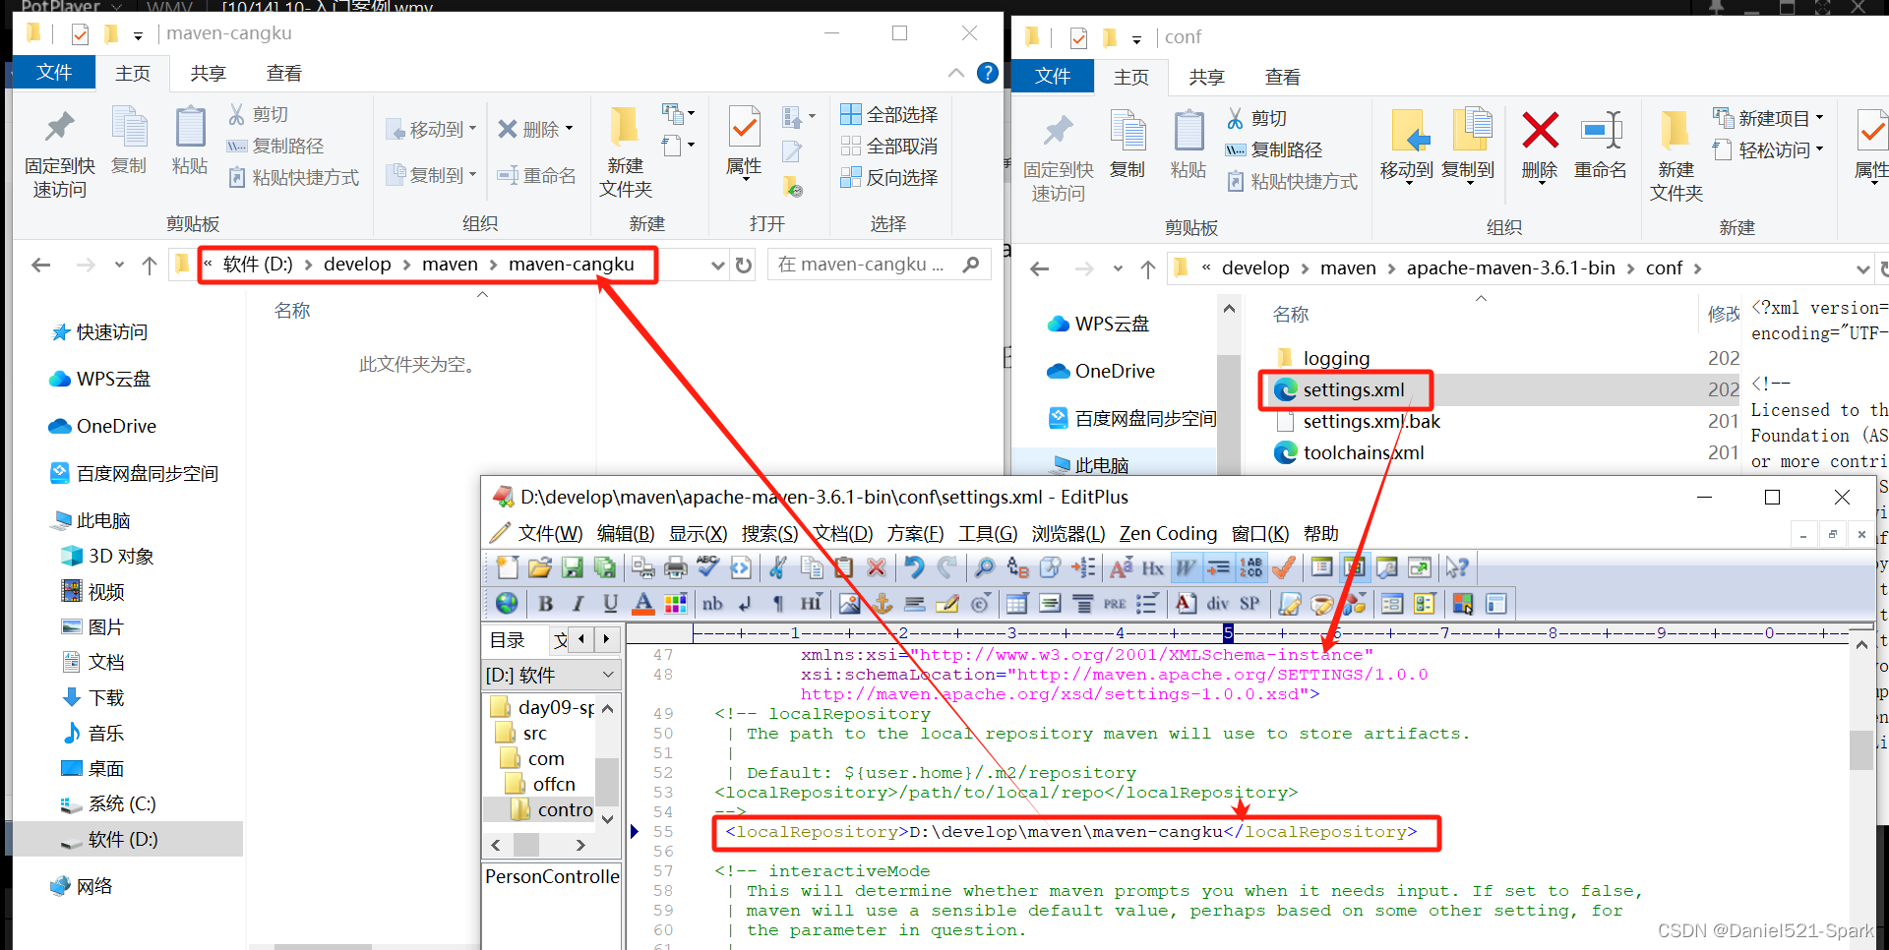
Task: Click the div tag icon in HTML toolbar
Action: pyautogui.click(x=1218, y=603)
